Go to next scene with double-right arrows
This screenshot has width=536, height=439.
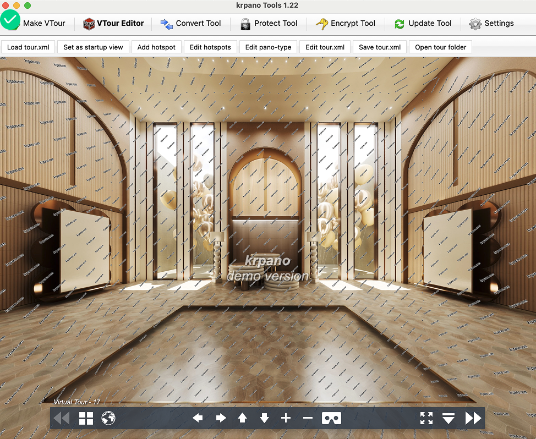[x=473, y=418]
